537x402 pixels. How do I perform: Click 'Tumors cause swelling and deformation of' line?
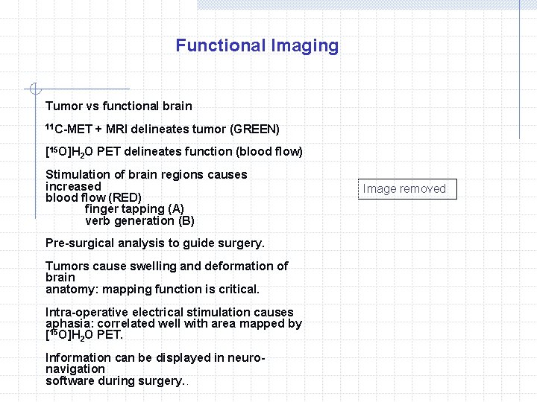pos(167,266)
